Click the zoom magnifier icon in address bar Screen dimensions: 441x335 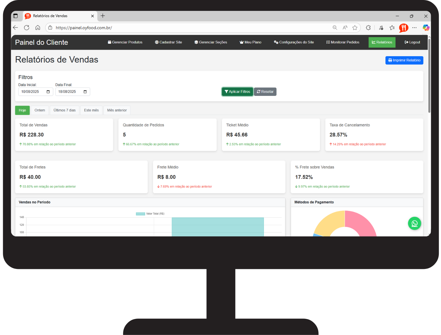click(x=335, y=28)
